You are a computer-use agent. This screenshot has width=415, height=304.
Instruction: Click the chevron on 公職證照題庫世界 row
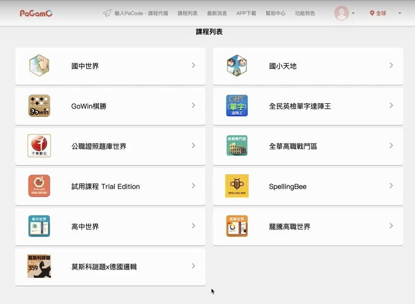click(x=193, y=146)
